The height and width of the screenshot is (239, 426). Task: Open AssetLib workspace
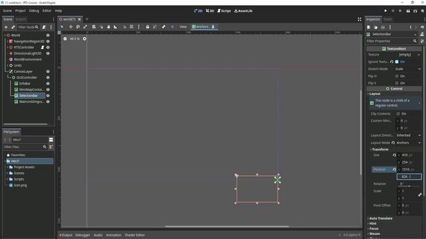coord(243,11)
